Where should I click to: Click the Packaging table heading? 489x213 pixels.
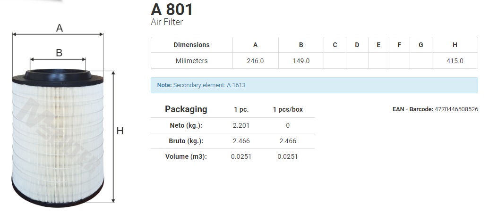pos(186,109)
